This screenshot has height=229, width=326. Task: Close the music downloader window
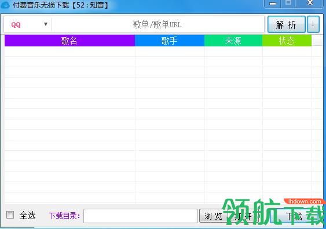pyautogui.click(x=310, y=3)
